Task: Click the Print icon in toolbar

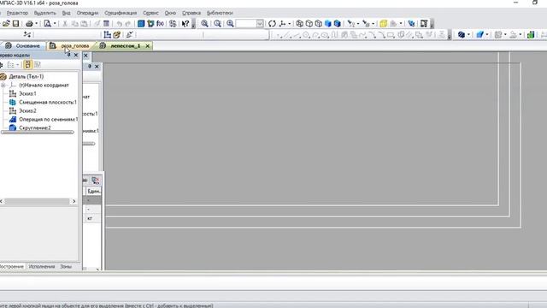Action: tap(29, 24)
